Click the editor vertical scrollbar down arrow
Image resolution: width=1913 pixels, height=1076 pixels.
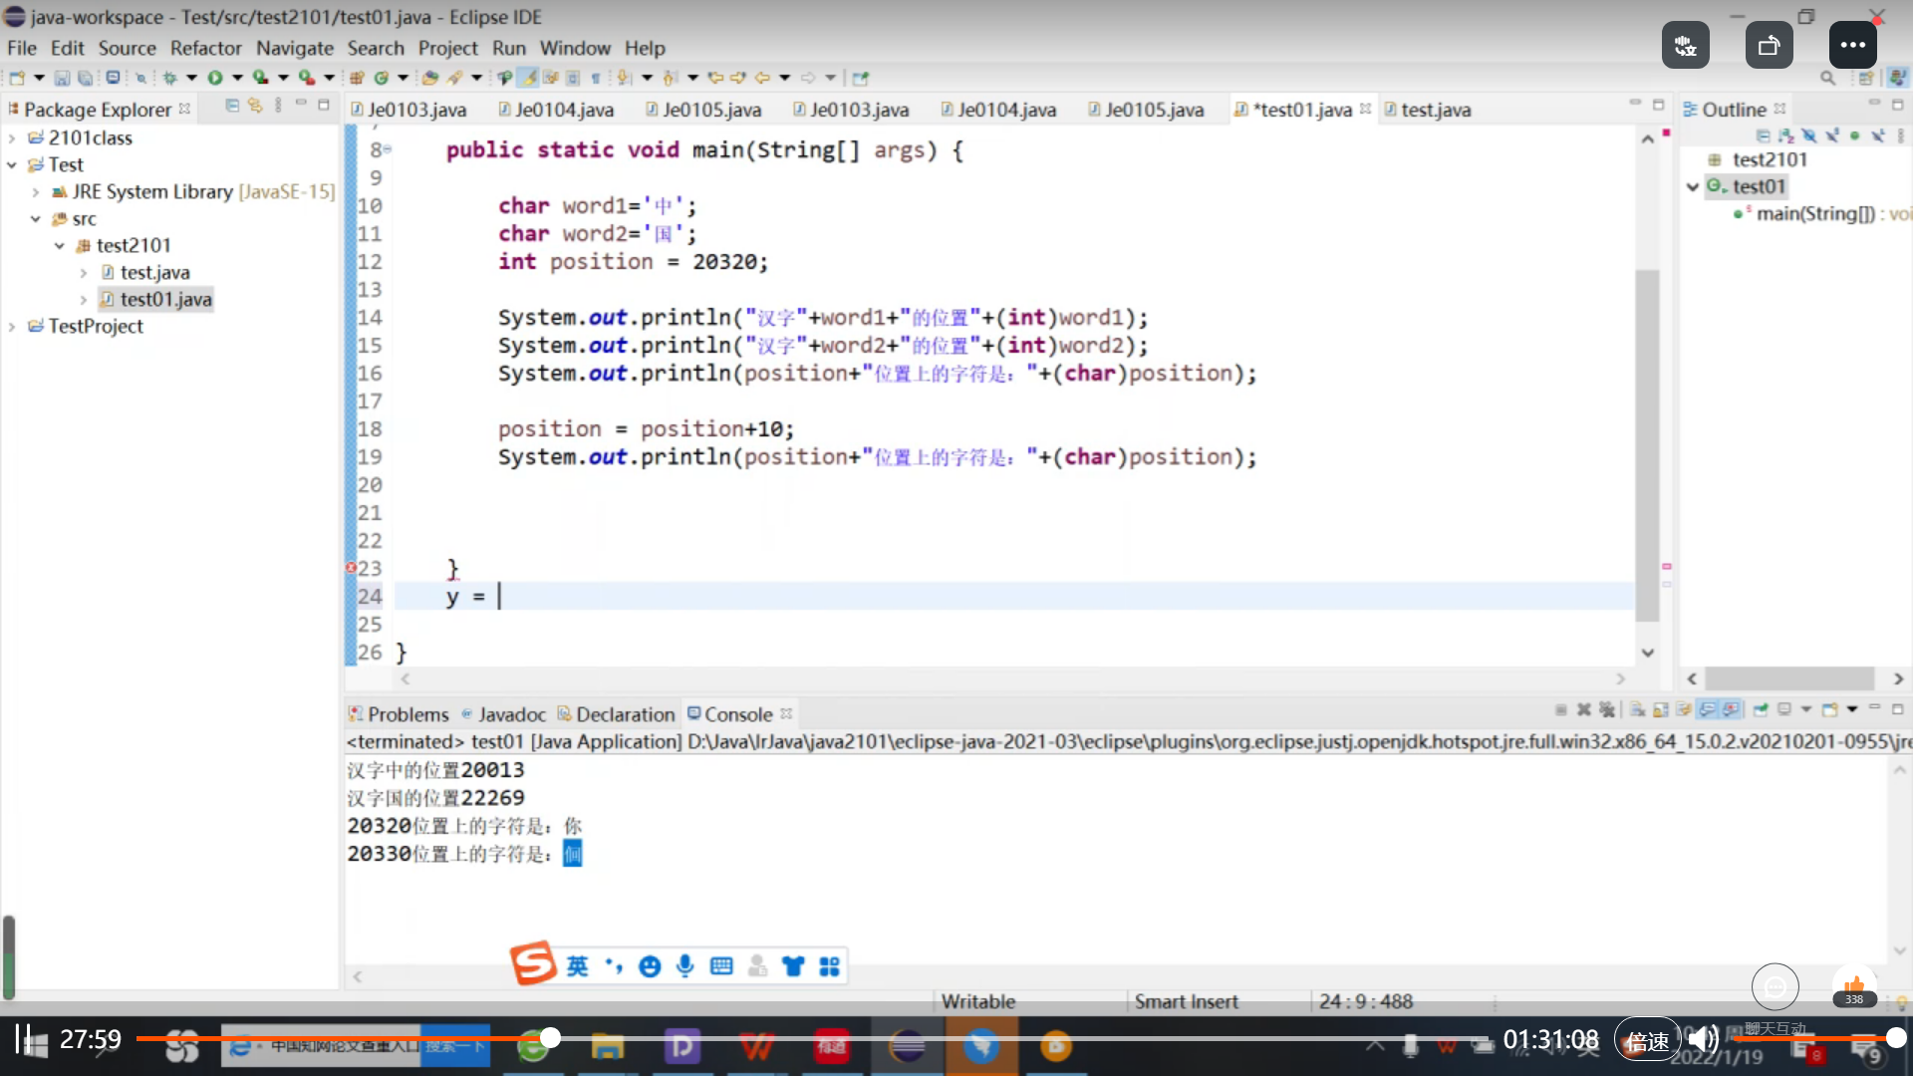[1648, 653]
